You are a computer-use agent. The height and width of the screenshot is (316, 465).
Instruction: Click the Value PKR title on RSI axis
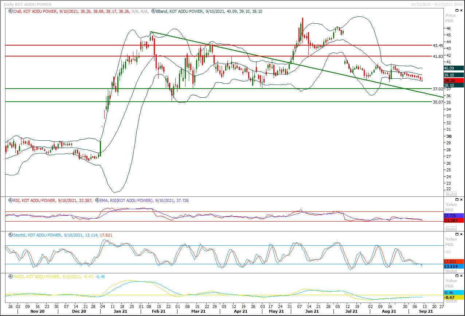(451, 207)
